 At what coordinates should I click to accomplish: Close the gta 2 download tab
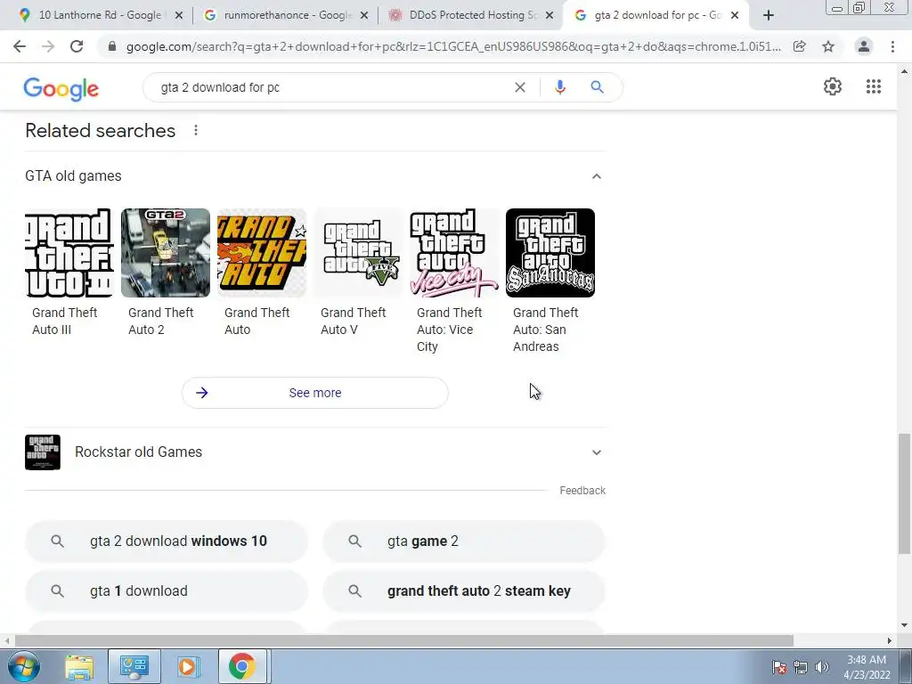[735, 15]
